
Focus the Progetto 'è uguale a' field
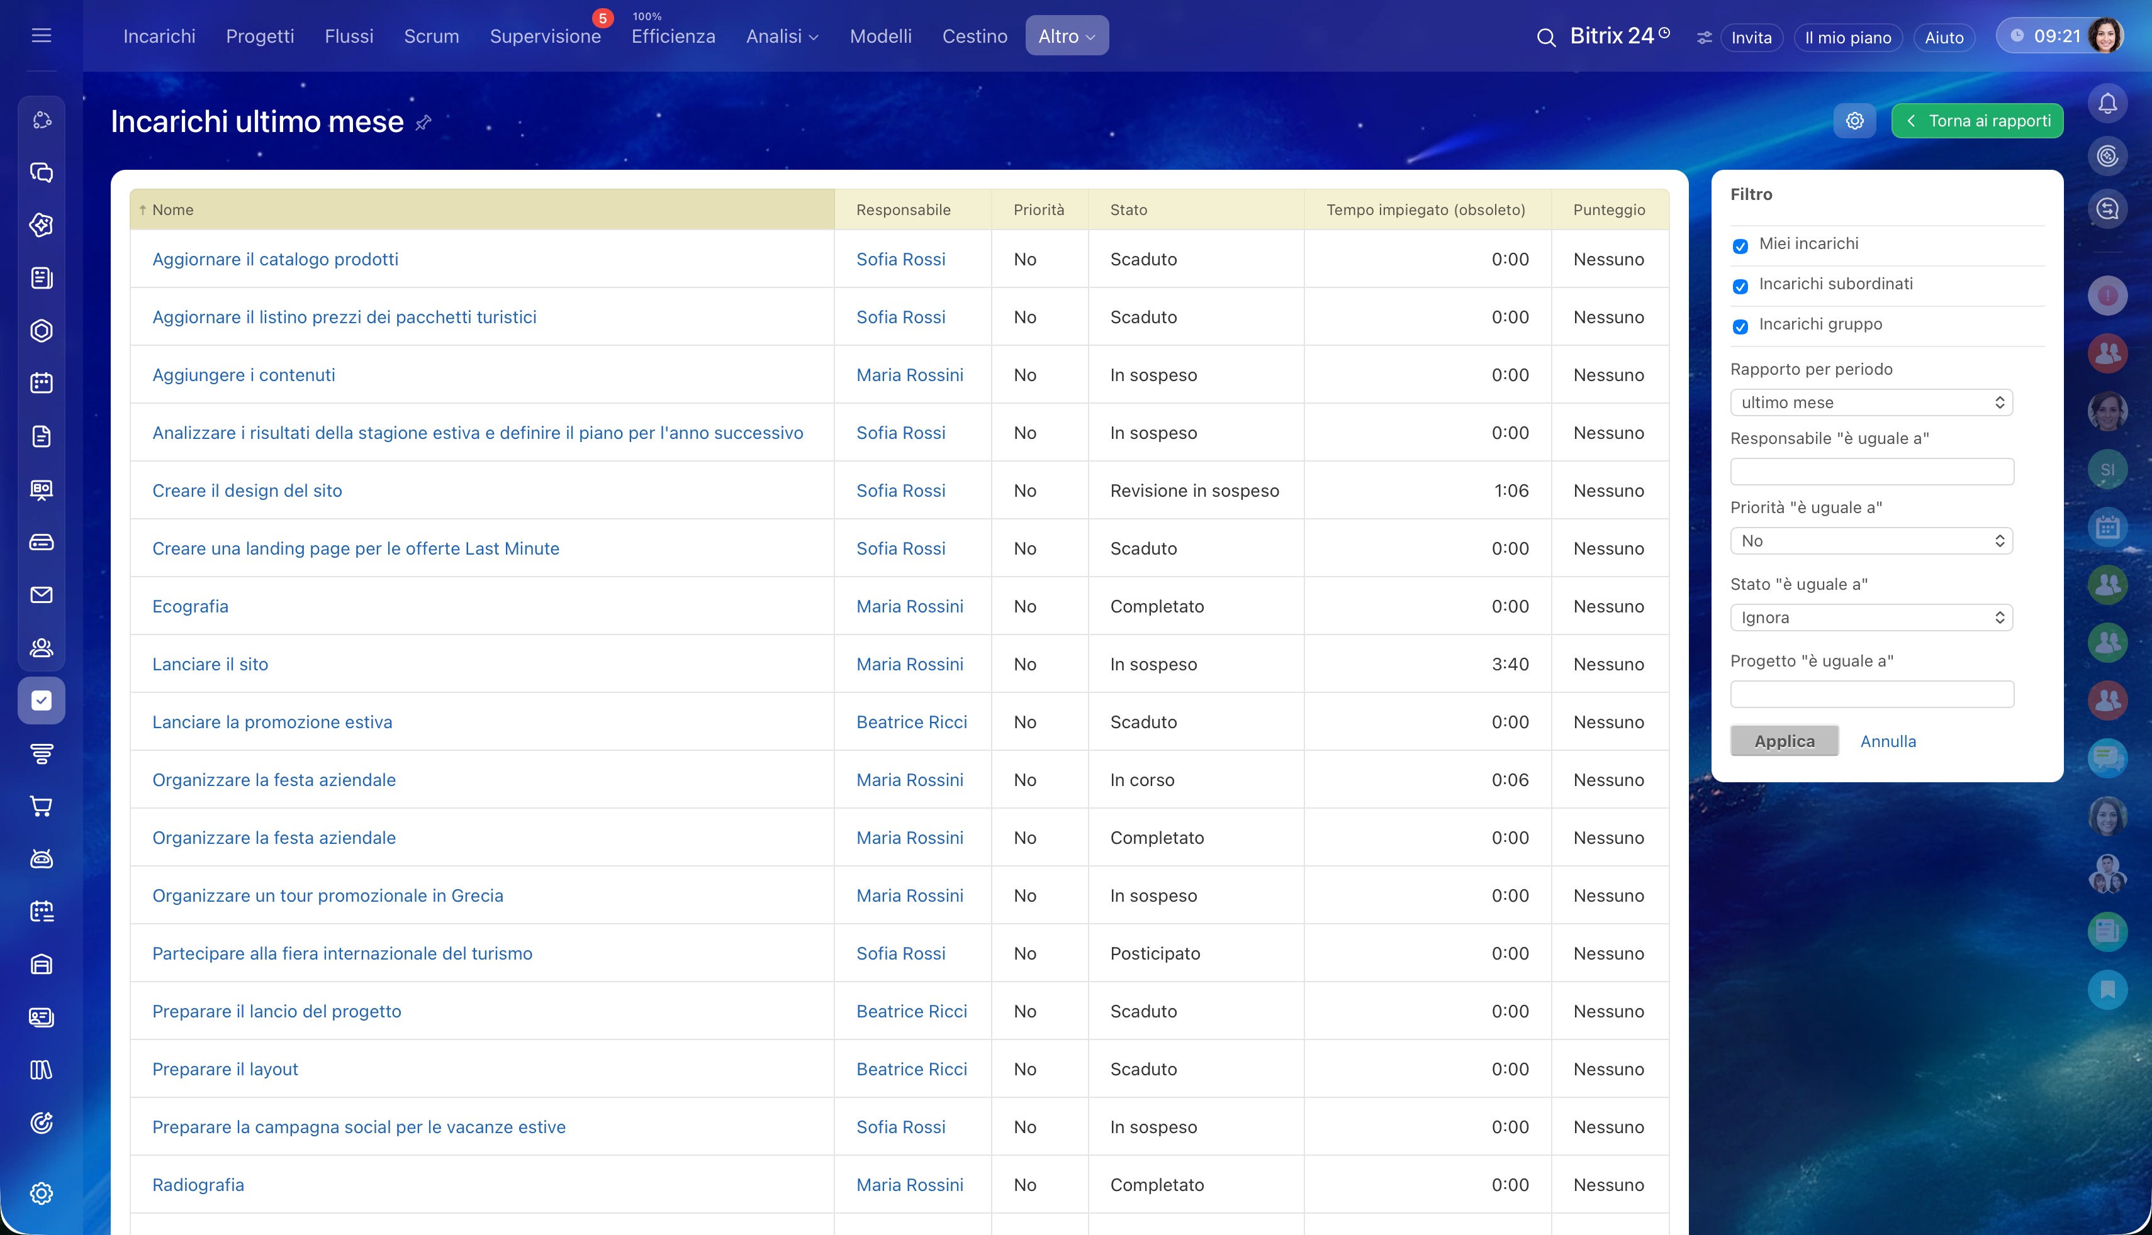[x=1872, y=694]
